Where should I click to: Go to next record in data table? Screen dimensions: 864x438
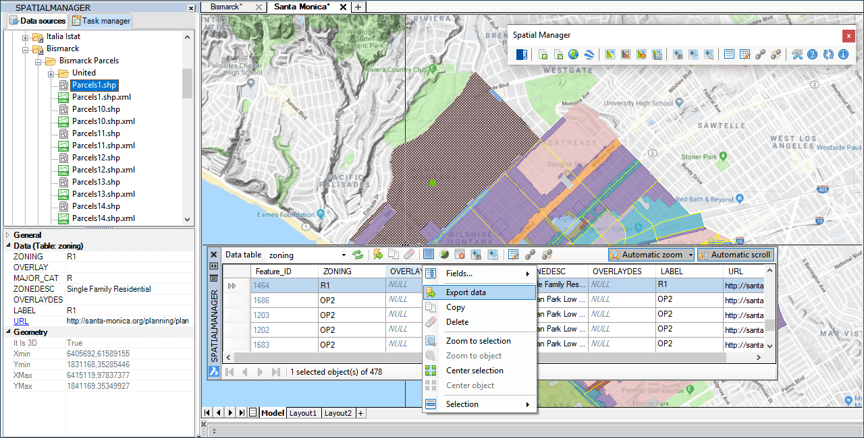pos(260,372)
